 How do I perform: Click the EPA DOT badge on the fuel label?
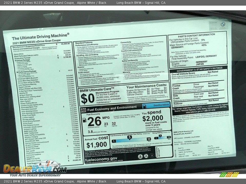(84, 110)
